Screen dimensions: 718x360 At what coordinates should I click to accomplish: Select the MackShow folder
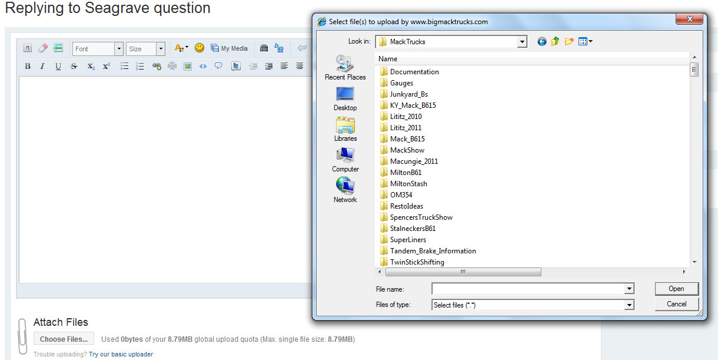[x=401, y=150]
